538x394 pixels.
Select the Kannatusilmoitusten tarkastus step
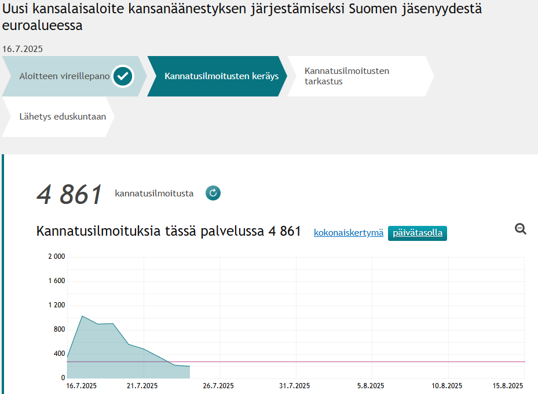(361, 76)
